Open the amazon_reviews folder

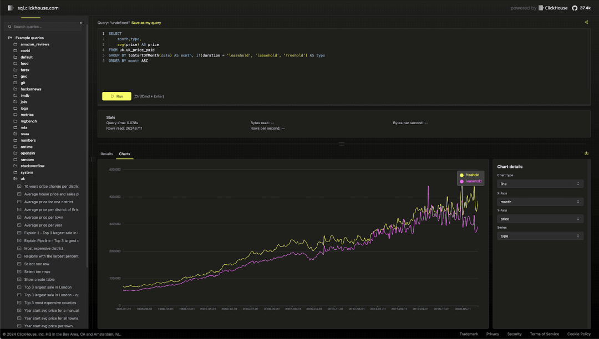[35, 44]
